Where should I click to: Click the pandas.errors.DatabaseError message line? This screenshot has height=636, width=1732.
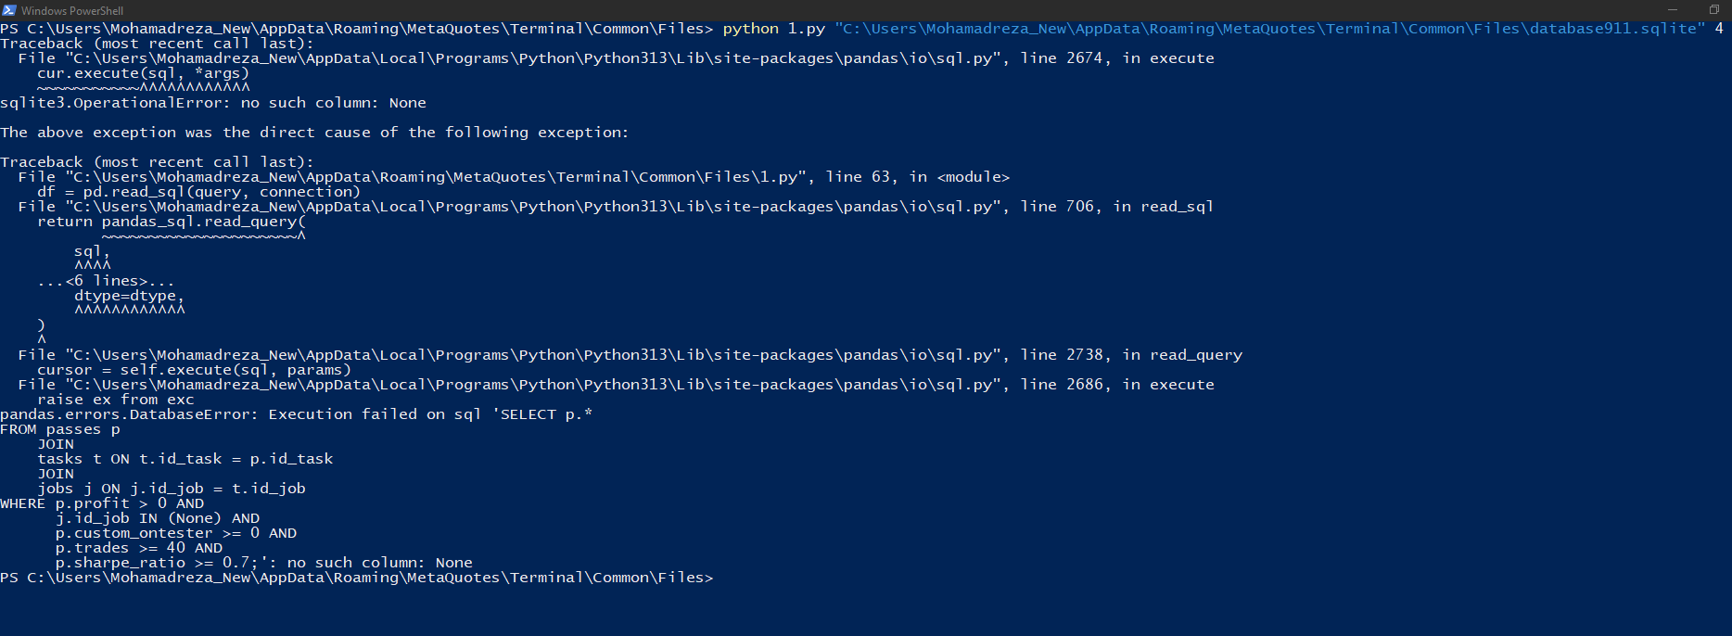[296, 414]
